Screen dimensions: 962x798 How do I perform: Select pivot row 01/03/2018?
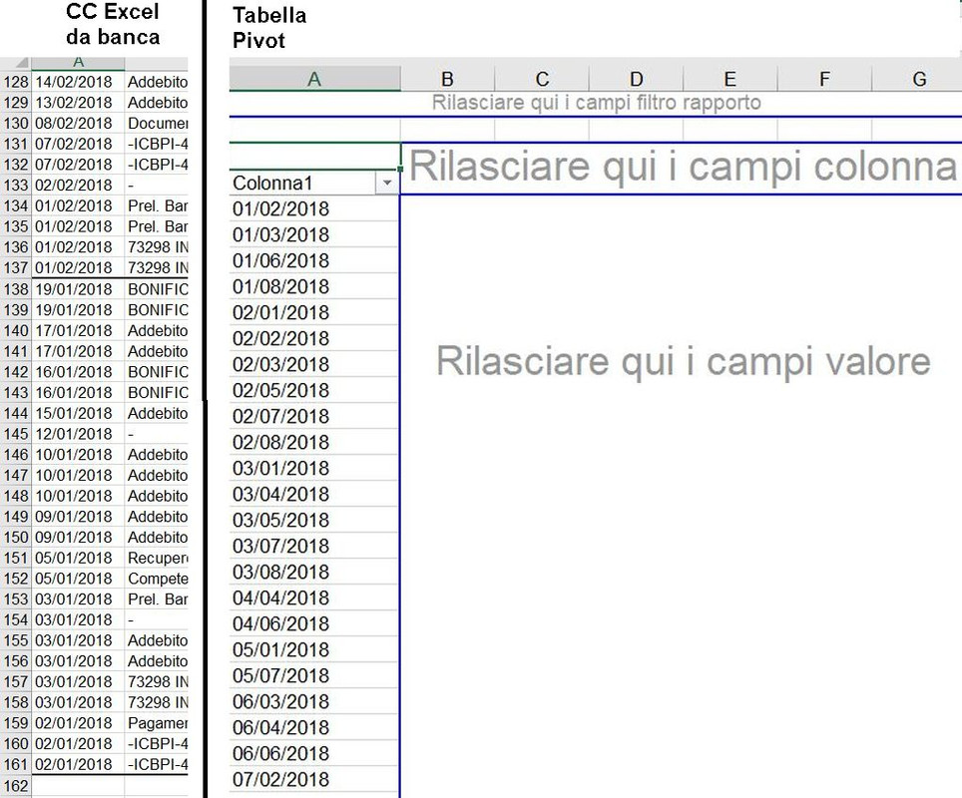click(314, 234)
